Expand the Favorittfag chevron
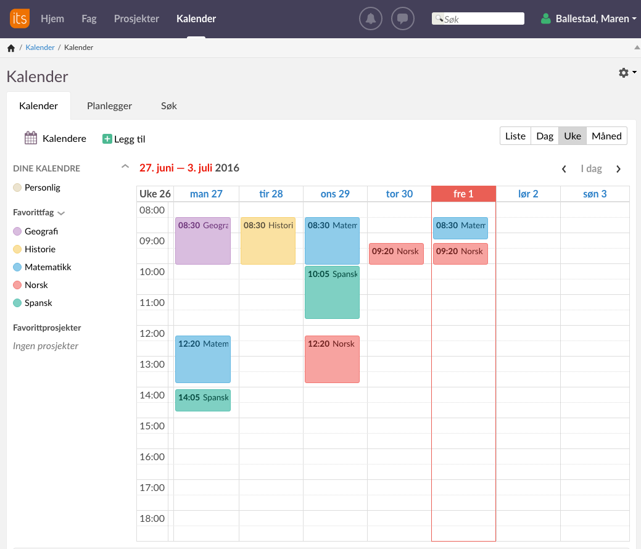The height and width of the screenshot is (549, 641). 61,213
